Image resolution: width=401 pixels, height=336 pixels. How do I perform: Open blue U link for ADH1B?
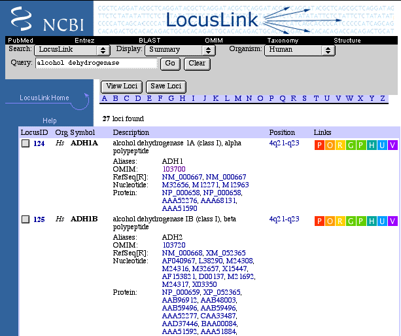pos(382,221)
